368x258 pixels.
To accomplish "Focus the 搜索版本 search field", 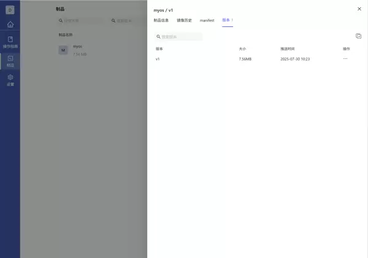I will [178, 37].
